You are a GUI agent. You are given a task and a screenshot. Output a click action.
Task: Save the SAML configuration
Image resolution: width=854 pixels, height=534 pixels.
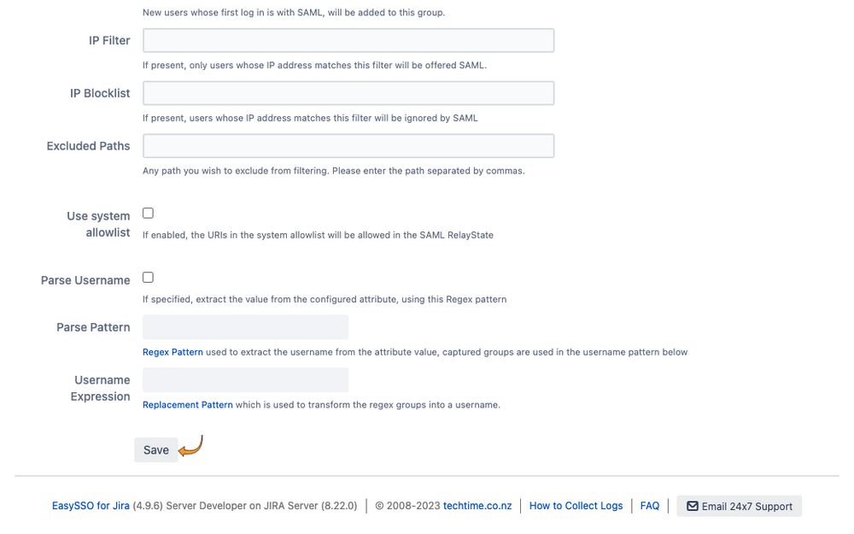(156, 450)
